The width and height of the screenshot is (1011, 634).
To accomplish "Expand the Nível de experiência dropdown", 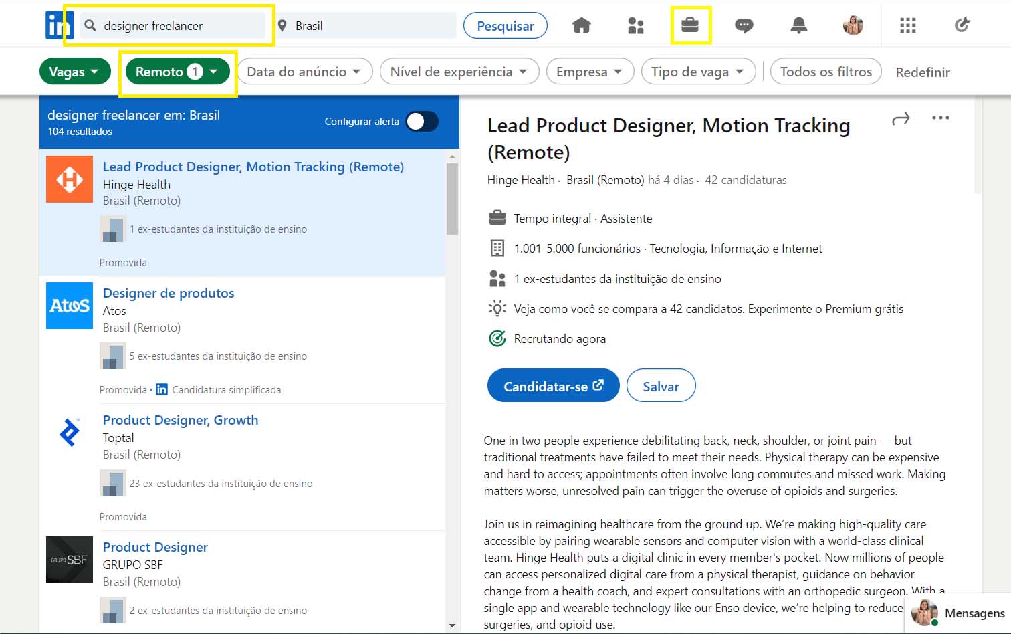I will [459, 71].
